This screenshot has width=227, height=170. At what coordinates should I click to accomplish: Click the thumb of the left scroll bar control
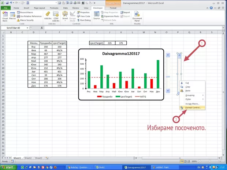[x=168, y=77]
